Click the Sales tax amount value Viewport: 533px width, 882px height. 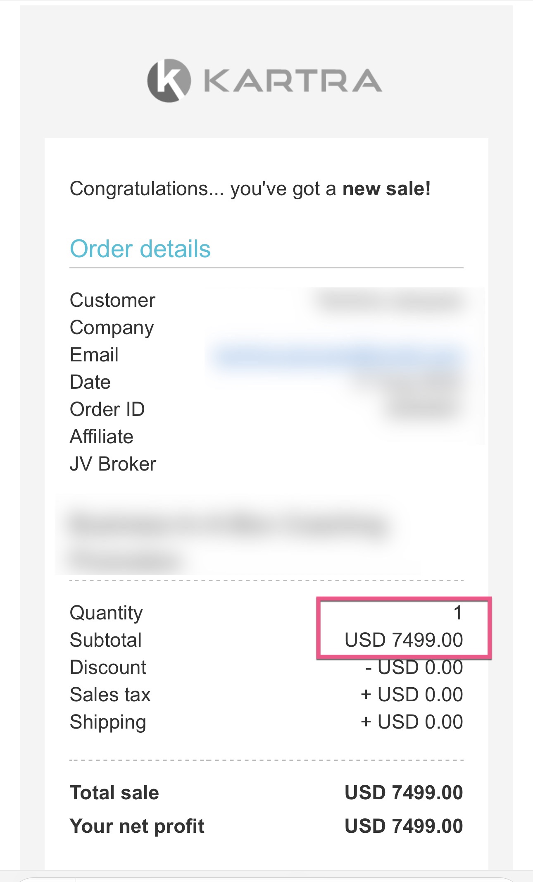[x=412, y=695]
